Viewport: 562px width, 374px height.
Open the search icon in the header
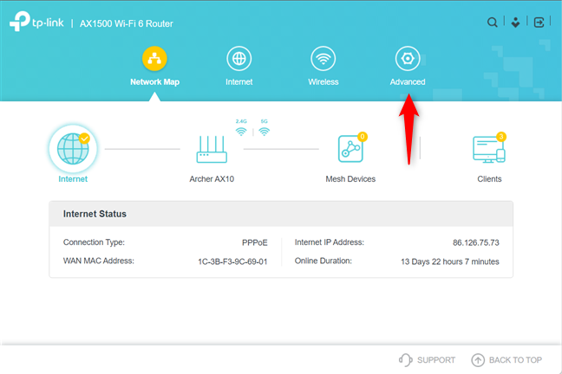492,23
